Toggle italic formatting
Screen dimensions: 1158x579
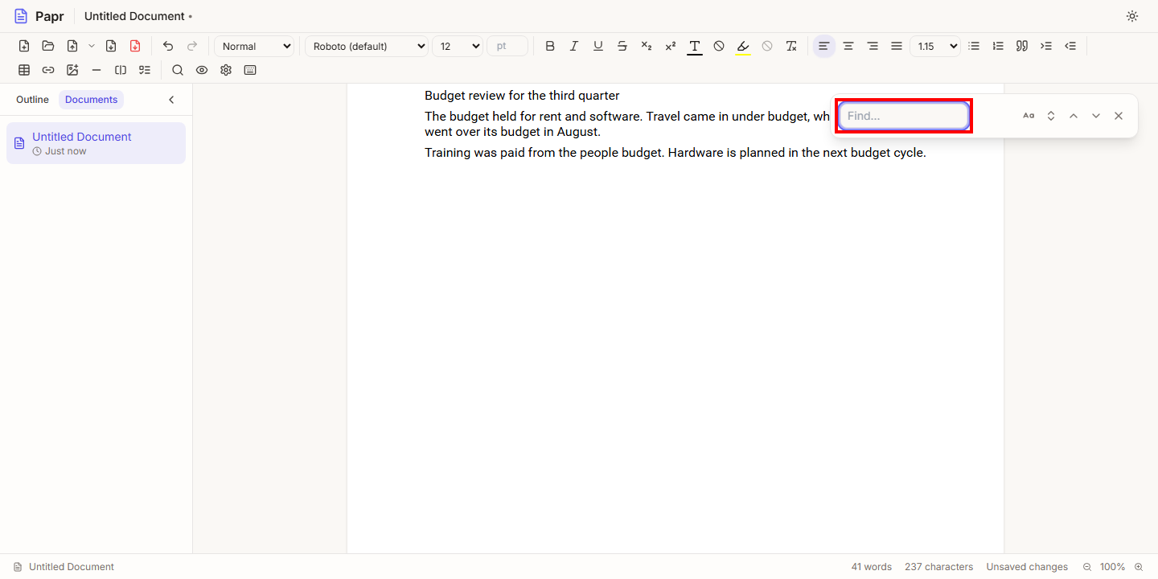pyautogui.click(x=574, y=46)
